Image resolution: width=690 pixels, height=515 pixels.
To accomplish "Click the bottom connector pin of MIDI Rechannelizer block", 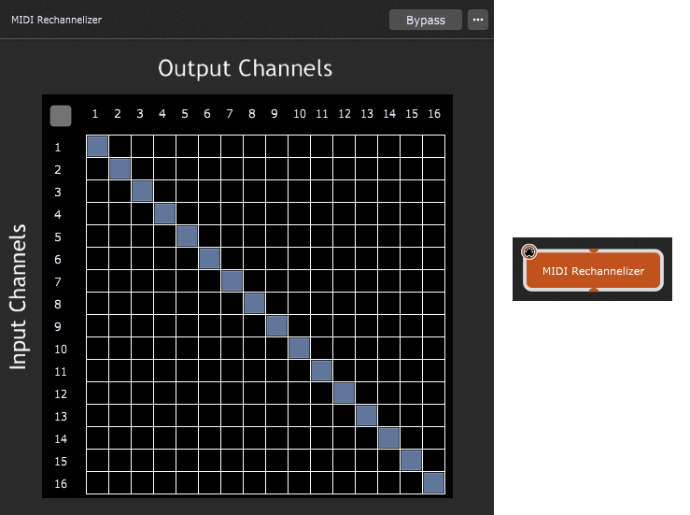I will [x=593, y=292].
